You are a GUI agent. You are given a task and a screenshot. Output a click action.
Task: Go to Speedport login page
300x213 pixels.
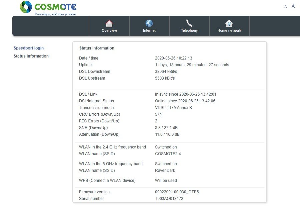click(x=29, y=48)
